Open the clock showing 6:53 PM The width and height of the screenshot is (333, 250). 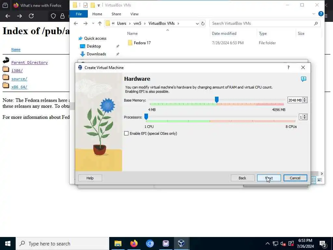tap(305, 243)
